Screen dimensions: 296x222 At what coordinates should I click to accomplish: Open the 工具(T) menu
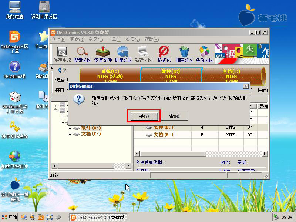tap(114, 40)
